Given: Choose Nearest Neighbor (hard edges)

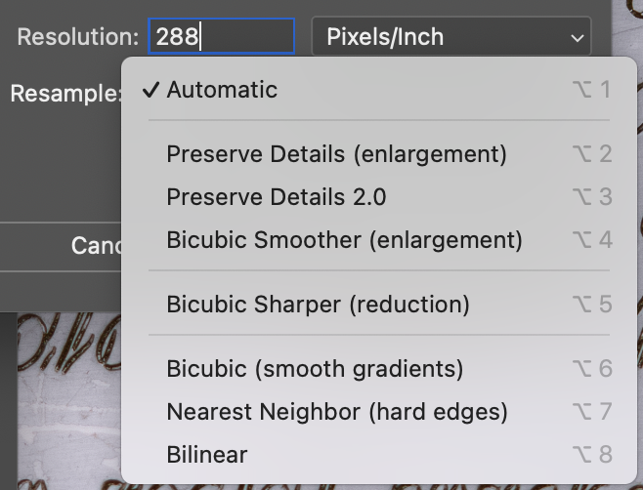Looking at the screenshot, I should click(337, 412).
